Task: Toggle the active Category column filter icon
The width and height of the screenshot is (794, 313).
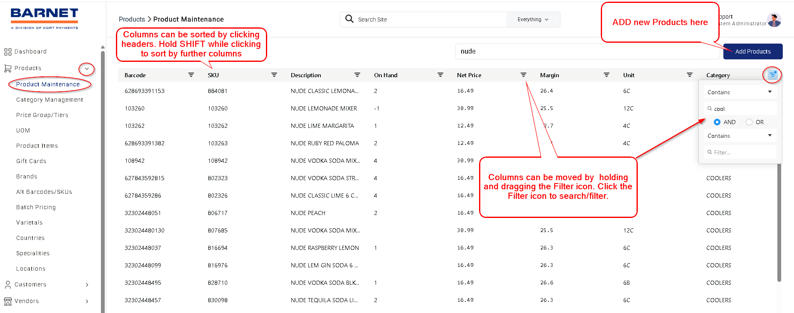Action: (x=772, y=75)
